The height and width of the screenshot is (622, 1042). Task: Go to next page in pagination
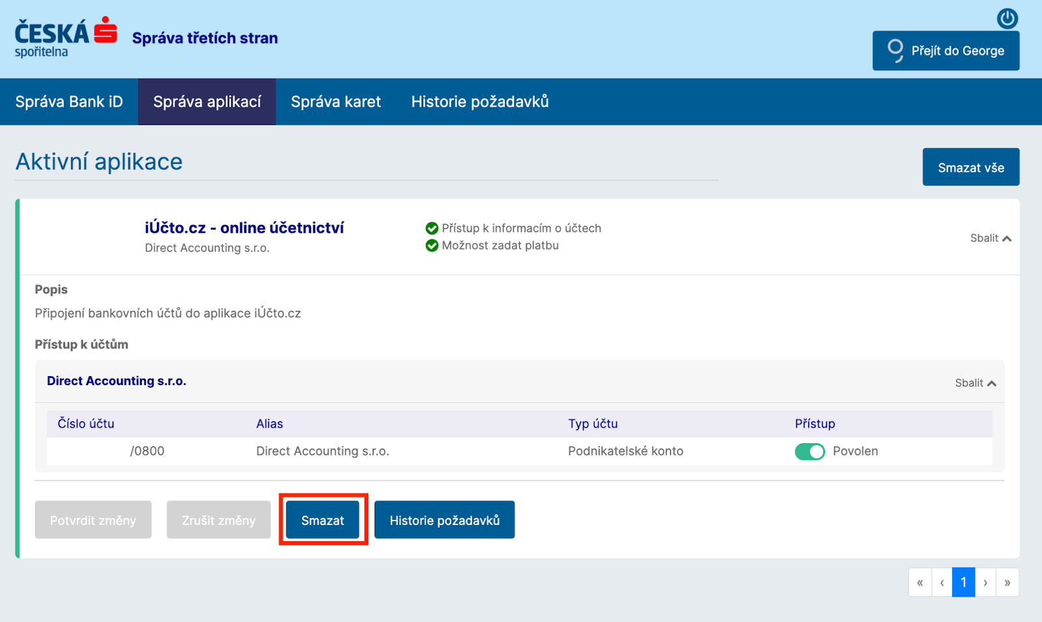pos(985,582)
